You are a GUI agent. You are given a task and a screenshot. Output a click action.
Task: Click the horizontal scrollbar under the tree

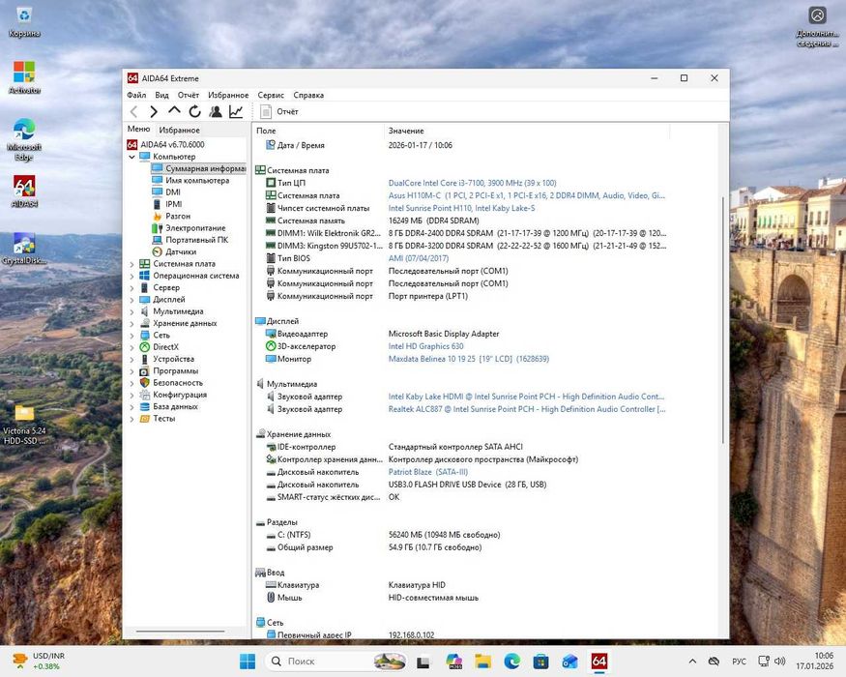point(180,632)
